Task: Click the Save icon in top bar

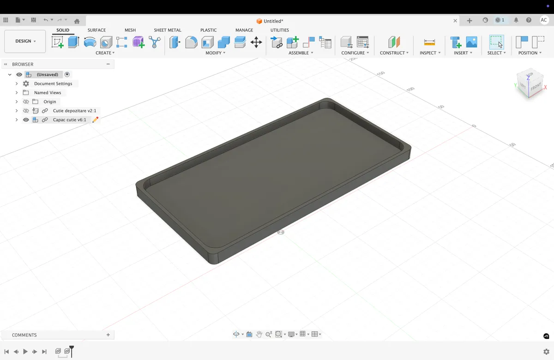Action: [x=33, y=20]
